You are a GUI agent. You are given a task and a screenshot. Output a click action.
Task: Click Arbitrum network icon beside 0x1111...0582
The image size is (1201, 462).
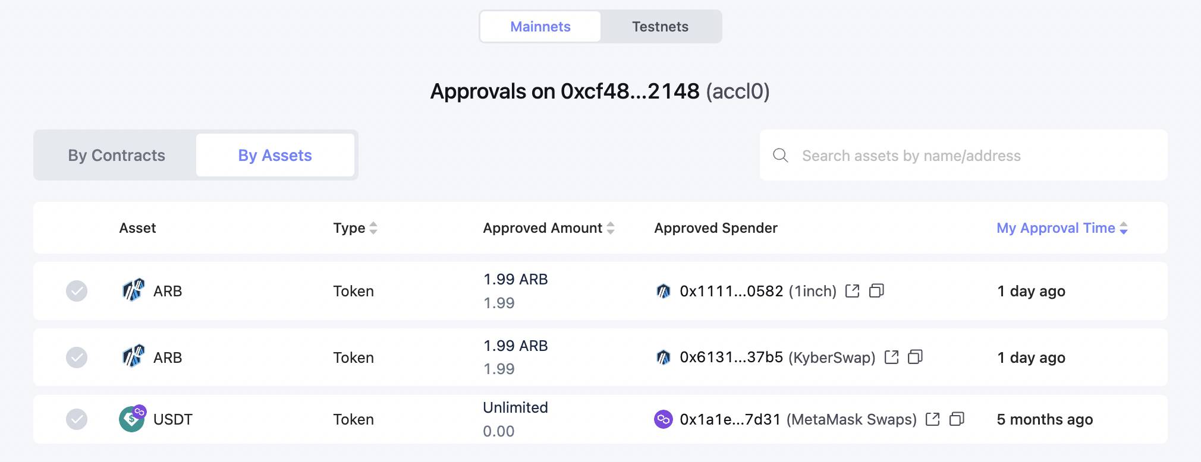663,291
